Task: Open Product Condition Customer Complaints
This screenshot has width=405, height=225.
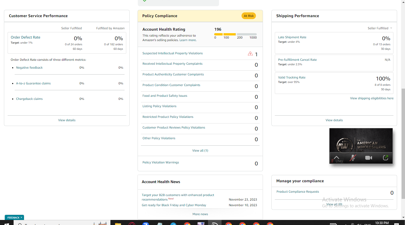Action: 171,85
